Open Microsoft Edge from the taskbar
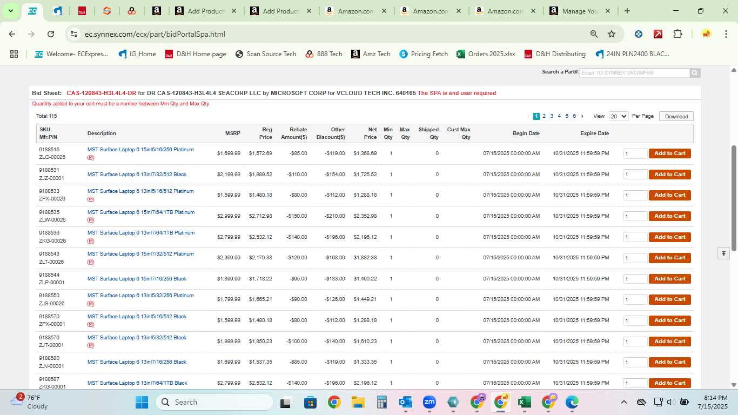Image resolution: width=738 pixels, height=415 pixels. point(572,402)
